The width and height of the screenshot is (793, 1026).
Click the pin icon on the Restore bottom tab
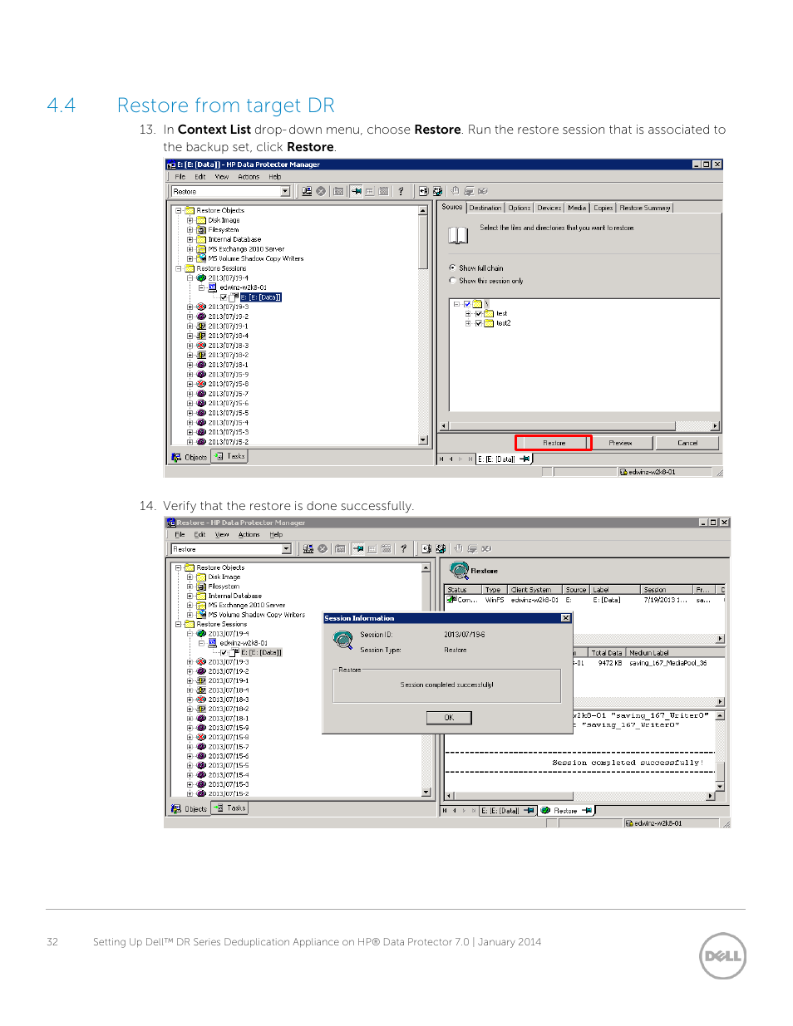(x=587, y=810)
